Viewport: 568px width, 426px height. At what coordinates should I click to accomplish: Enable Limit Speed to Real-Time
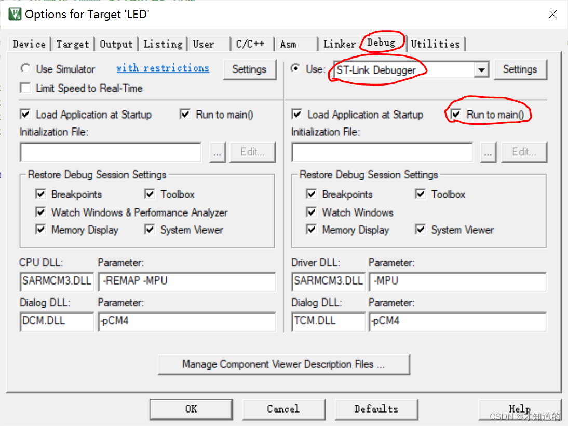(x=25, y=88)
